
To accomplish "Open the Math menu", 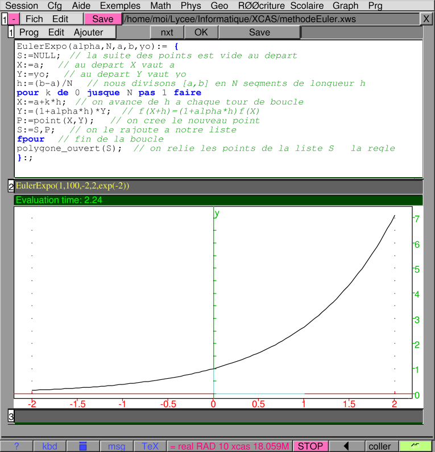I will 160,6.
